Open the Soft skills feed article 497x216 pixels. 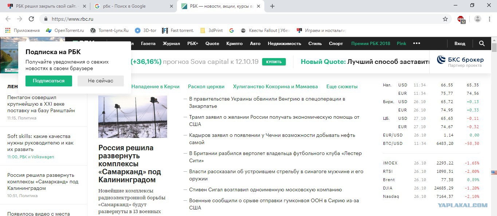click(x=40, y=143)
